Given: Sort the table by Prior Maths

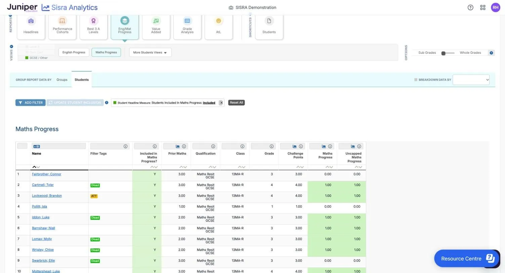Looking at the screenshot, I should click(183, 167).
